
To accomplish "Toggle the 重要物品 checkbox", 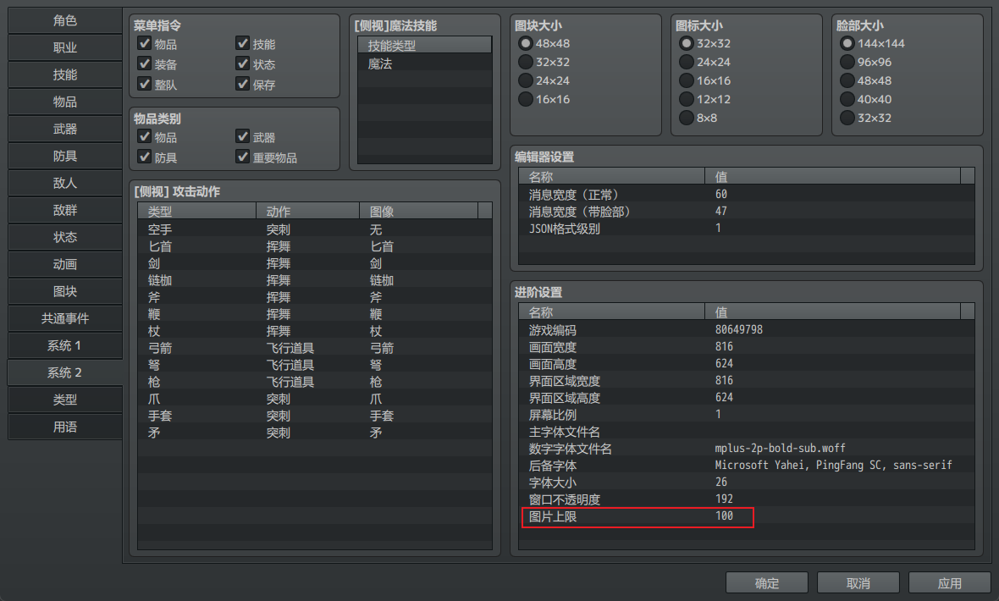I will 243,157.
